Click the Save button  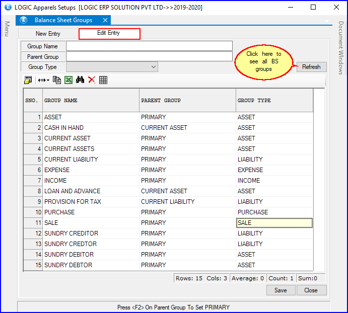281,290
